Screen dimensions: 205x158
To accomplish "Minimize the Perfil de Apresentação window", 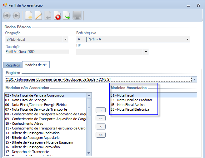I will click(x=188, y=6).
